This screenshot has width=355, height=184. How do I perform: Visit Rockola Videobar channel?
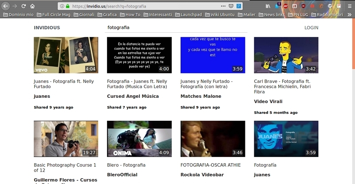tap(202, 175)
